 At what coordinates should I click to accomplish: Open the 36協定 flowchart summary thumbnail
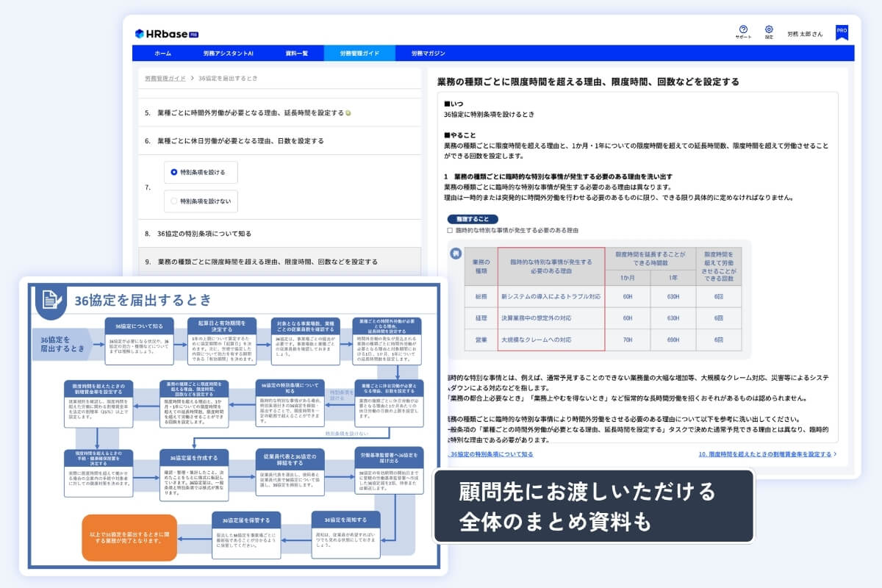coord(234,426)
